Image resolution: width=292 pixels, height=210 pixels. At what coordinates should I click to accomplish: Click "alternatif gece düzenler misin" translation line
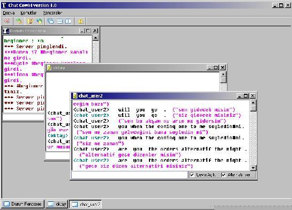pos(130,155)
